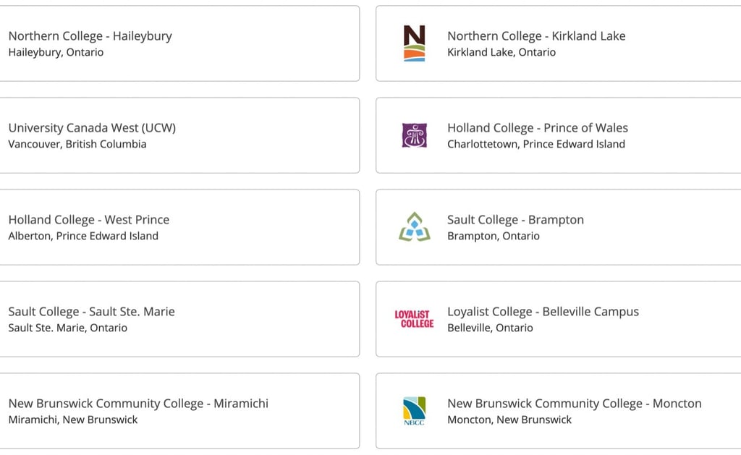The width and height of the screenshot is (741, 455).
Task: Click the Northern College N logo
Action: pyautogui.click(x=415, y=43)
